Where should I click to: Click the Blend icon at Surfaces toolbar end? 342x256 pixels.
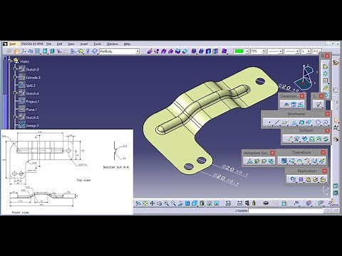(326, 139)
